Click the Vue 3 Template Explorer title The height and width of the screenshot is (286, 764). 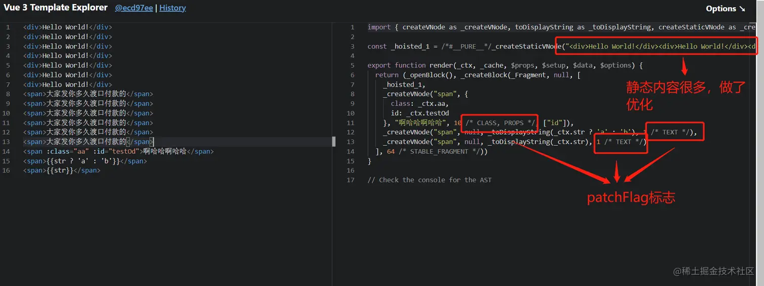[x=56, y=8]
